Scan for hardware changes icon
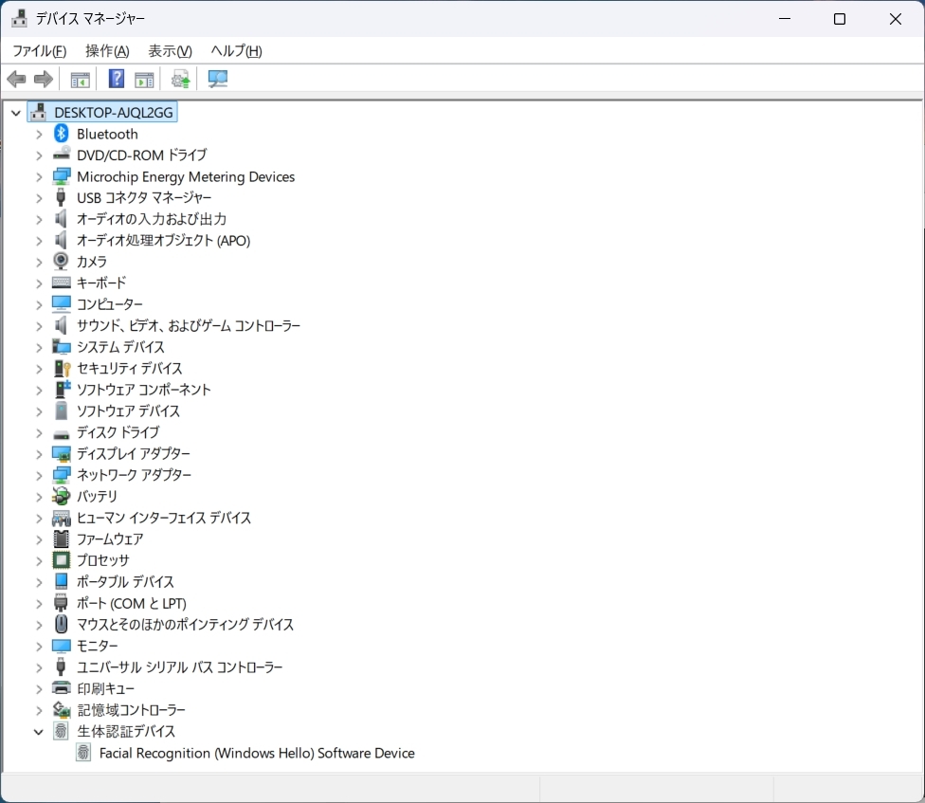 (x=218, y=80)
